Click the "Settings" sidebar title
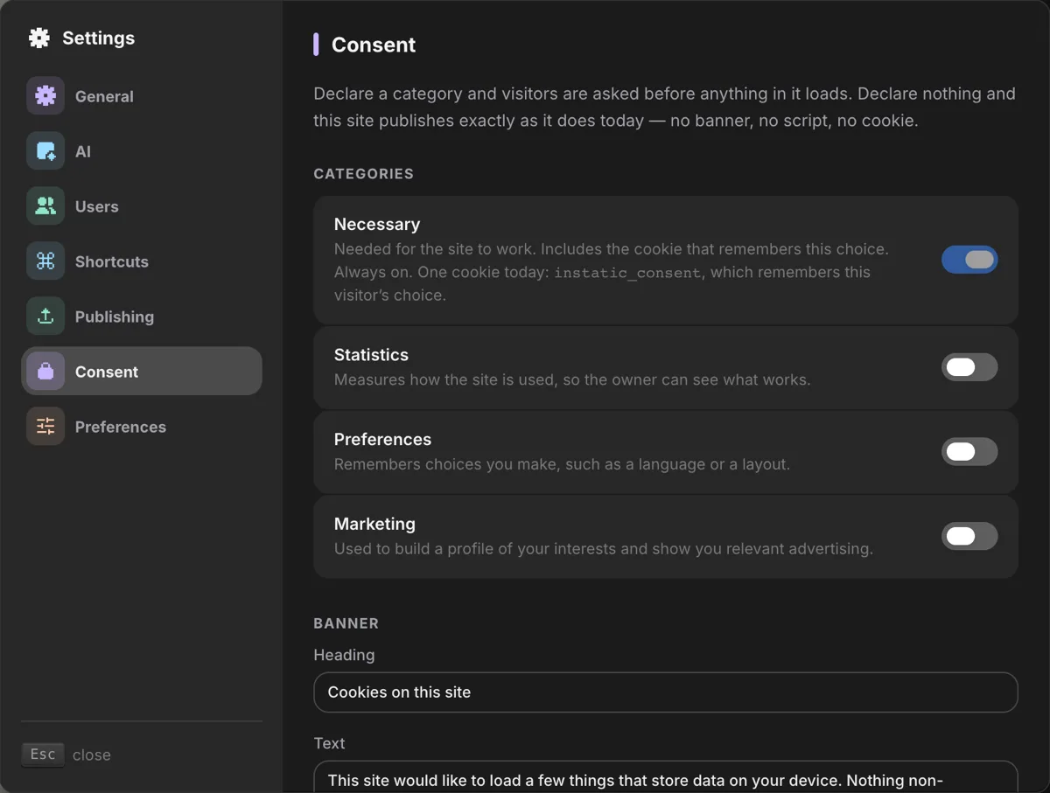Screen dimensions: 1050x793 (x=99, y=38)
